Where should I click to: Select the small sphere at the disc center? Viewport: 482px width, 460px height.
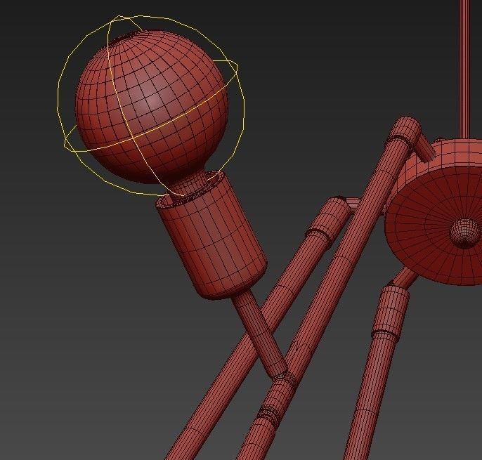[x=466, y=233]
